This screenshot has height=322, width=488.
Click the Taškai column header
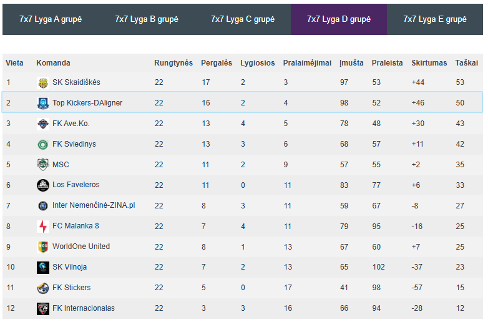click(467, 63)
